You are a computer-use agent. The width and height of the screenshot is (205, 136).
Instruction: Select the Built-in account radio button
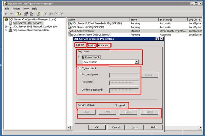click(x=80, y=57)
